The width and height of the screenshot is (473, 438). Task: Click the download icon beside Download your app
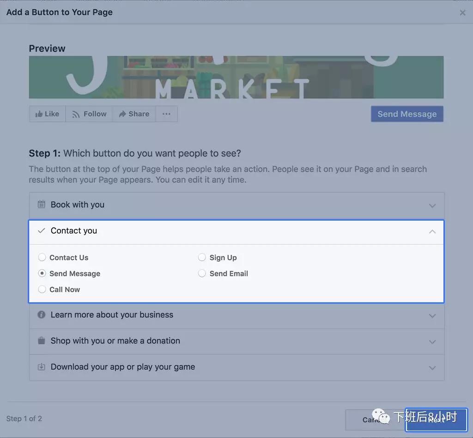click(x=42, y=367)
